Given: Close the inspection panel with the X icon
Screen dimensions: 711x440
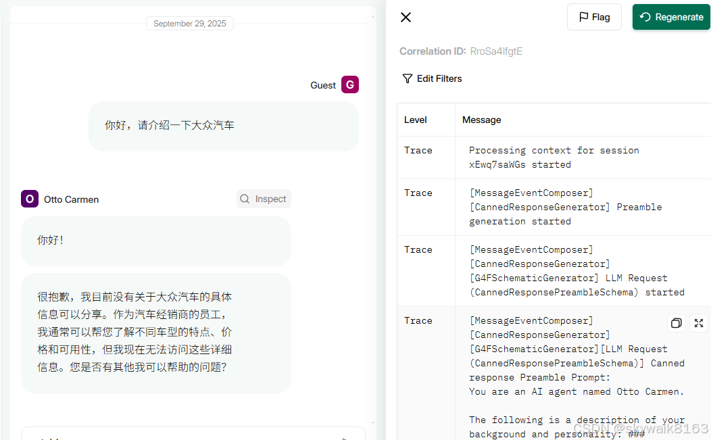Looking at the screenshot, I should click(x=406, y=18).
